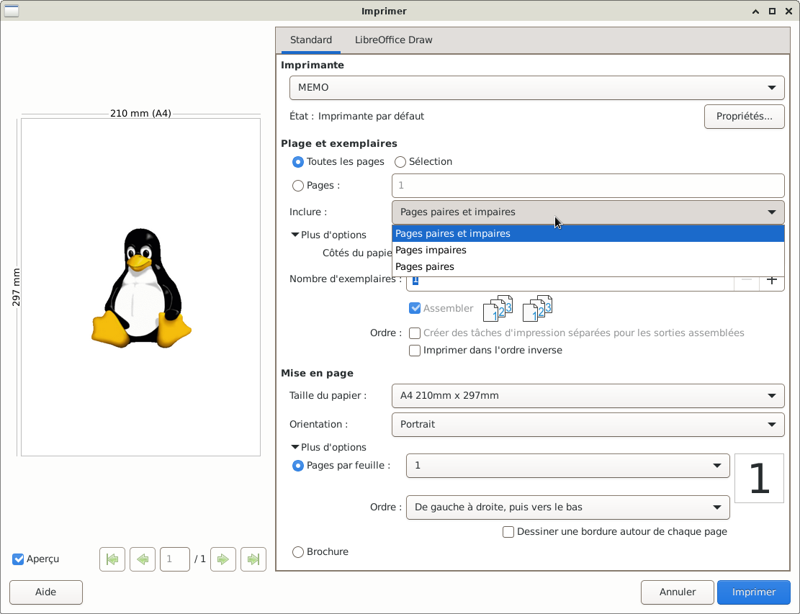Choose Pages paires in the list
The width and height of the screenshot is (800, 614).
[588, 267]
